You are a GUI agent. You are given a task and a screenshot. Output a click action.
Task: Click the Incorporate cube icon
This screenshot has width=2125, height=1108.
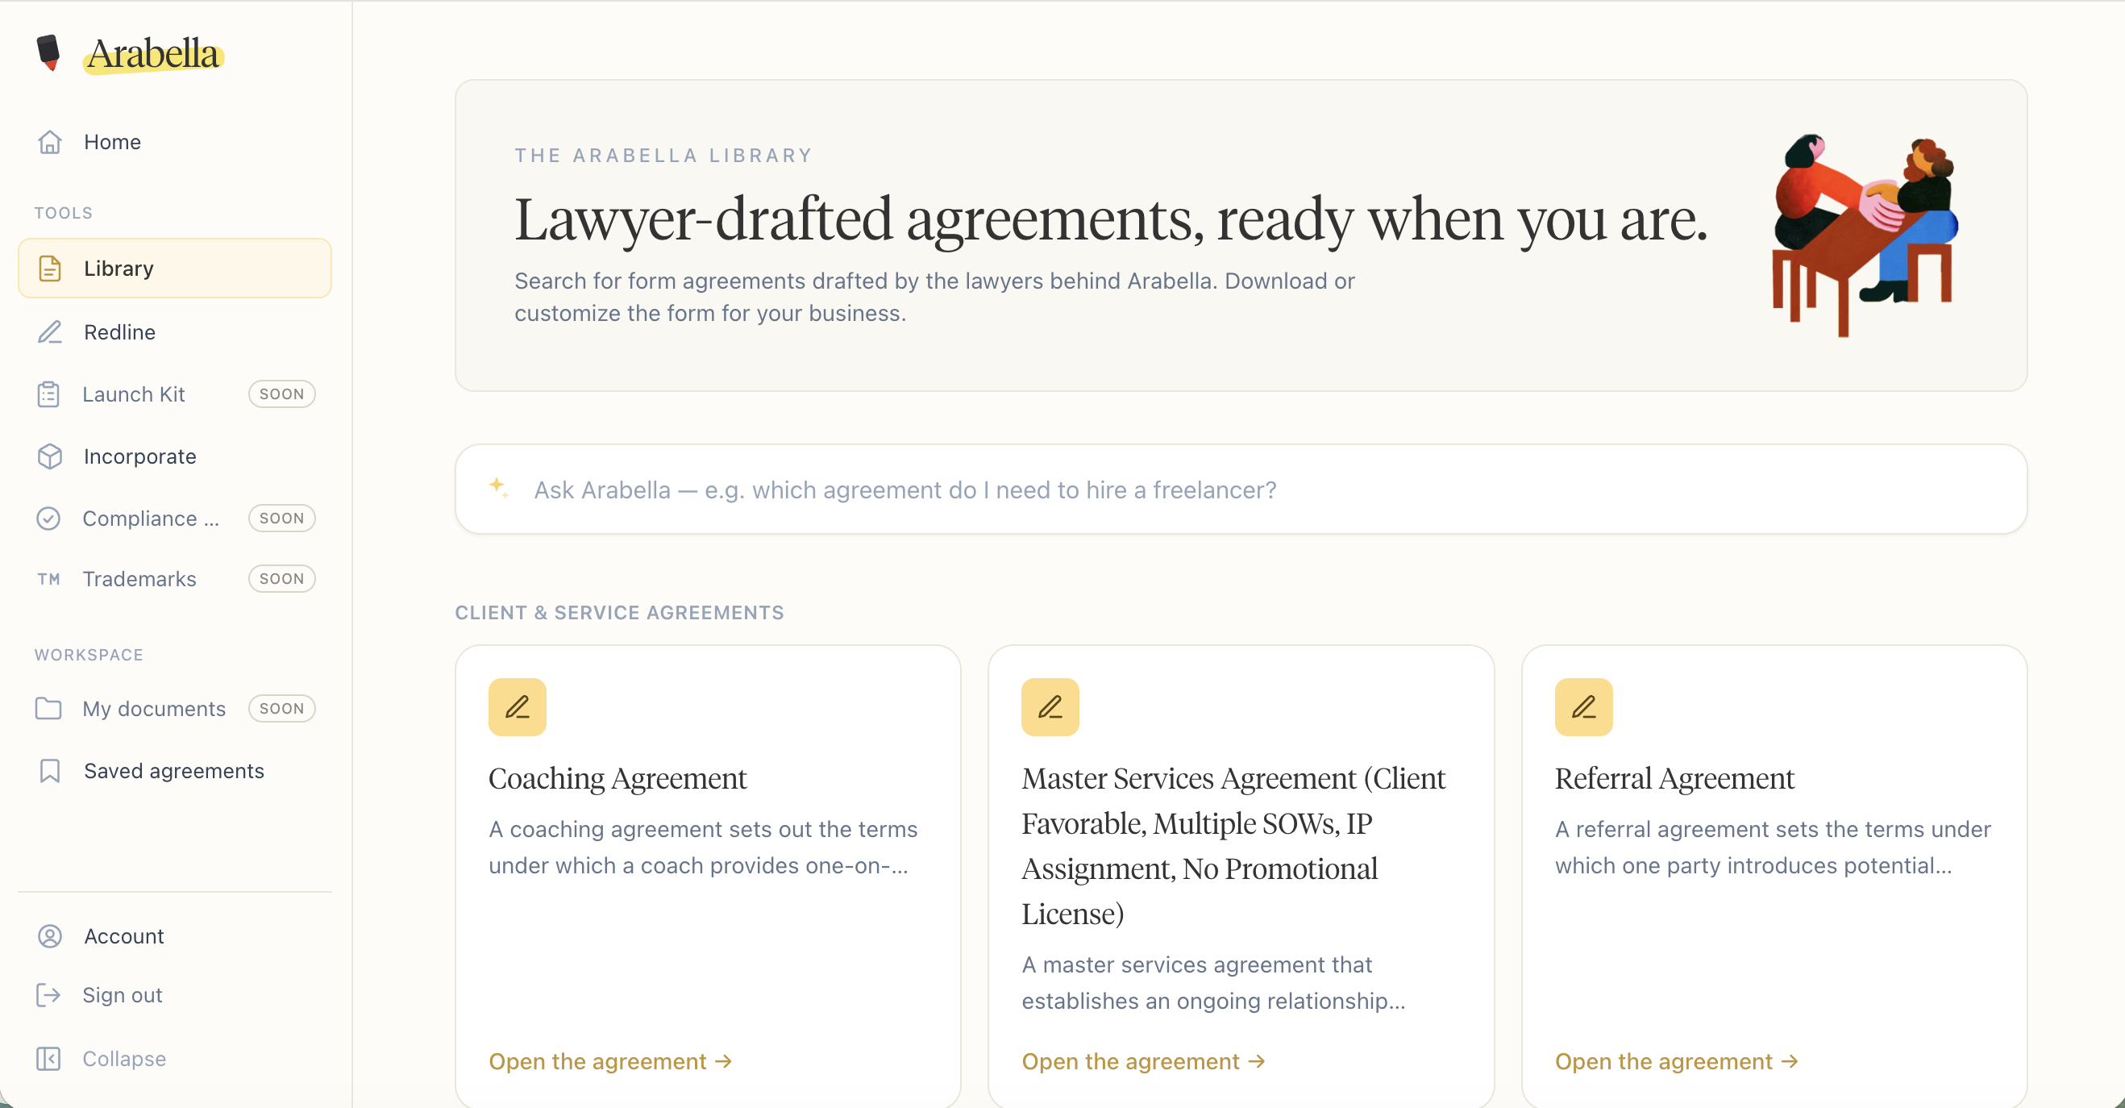(x=49, y=456)
